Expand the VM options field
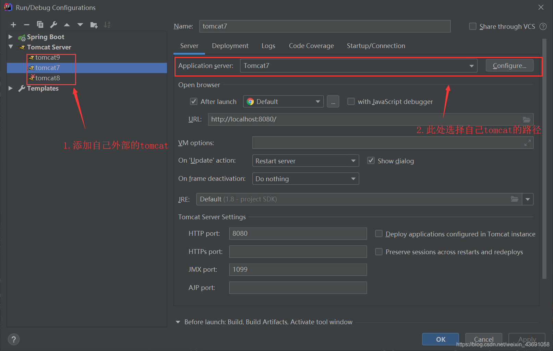The image size is (553, 351). tap(528, 143)
